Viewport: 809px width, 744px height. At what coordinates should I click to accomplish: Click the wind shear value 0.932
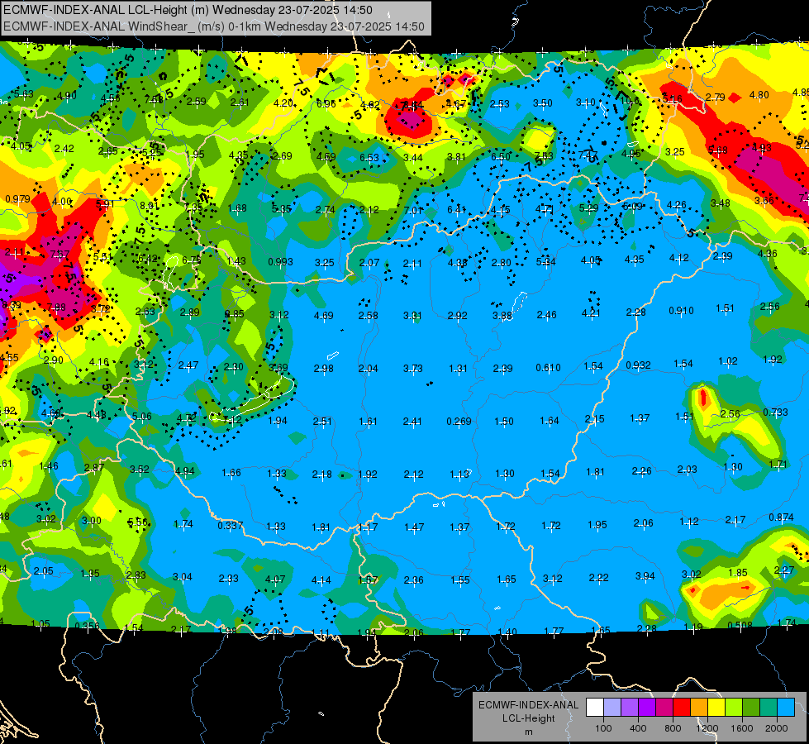[x=638, y=365]
